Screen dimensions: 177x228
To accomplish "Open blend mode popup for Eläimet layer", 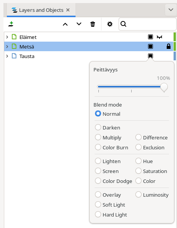I will [x=150, y=37].
